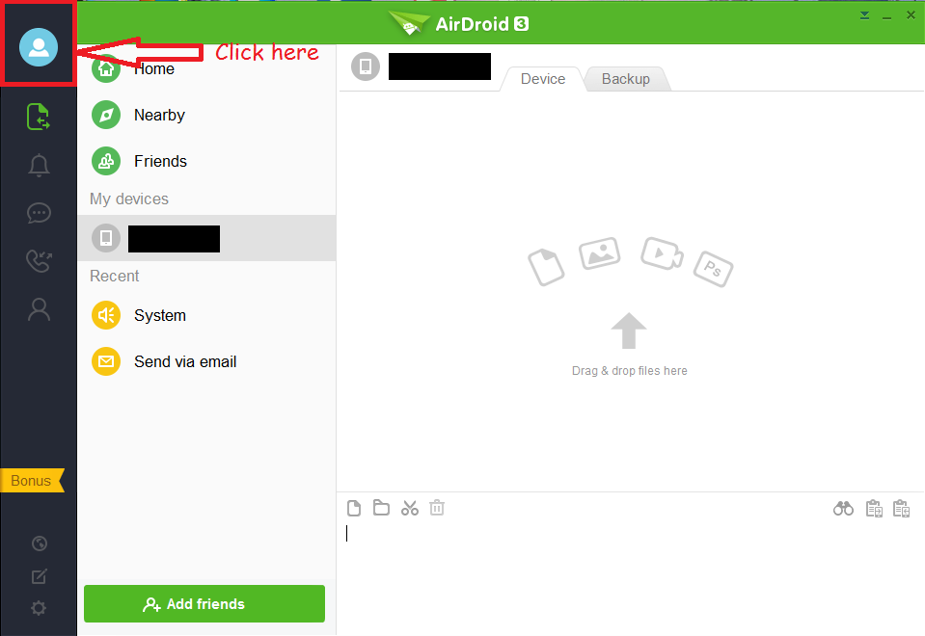Click the scissors cut icon
The width and height of the screenshot is (925, 636).
point(410,508)
